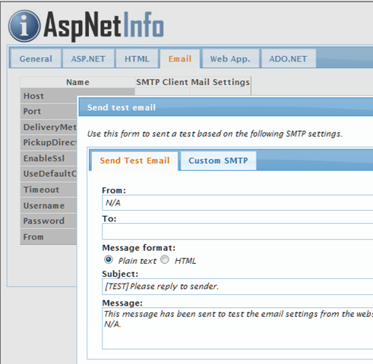Click the Timeout row name
Screen dimensions: 373x364
point(41,190)
